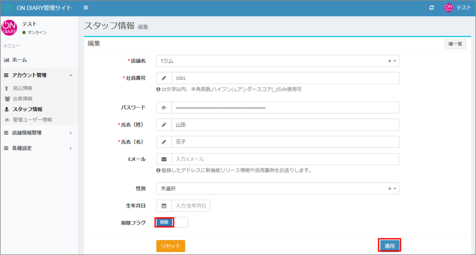Click the password eye-slash visibility icon
This screenshot has height=255, width=476.
[164, 107]
